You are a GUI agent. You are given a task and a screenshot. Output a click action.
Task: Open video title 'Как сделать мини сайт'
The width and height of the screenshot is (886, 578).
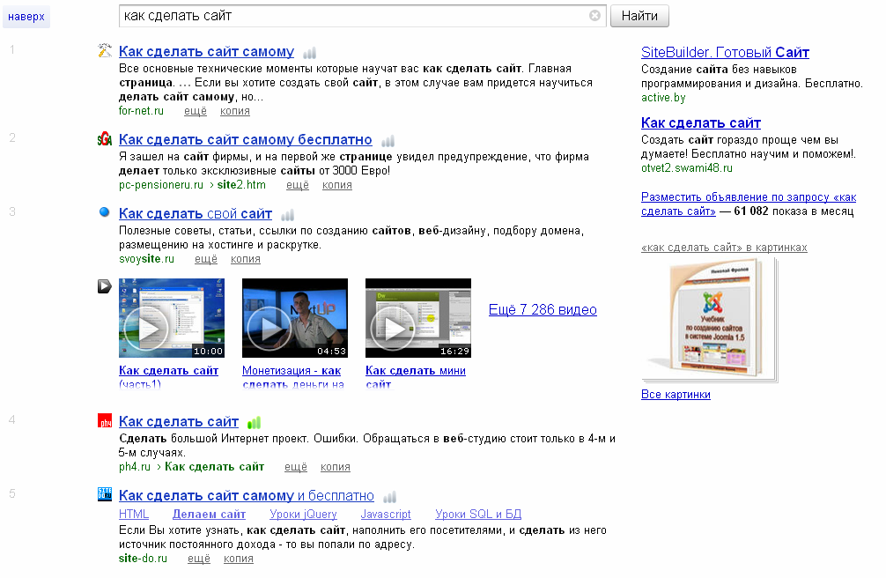pos(416,376)
